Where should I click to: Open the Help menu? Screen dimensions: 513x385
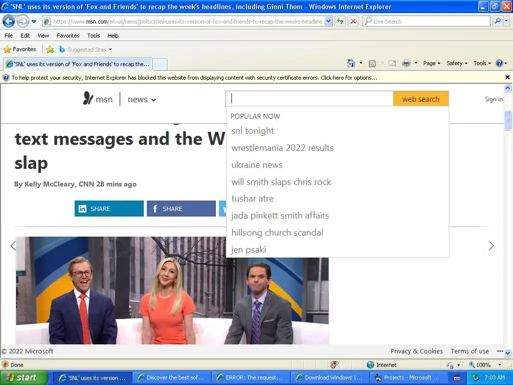pyautogui.click(x=113, y=36)
